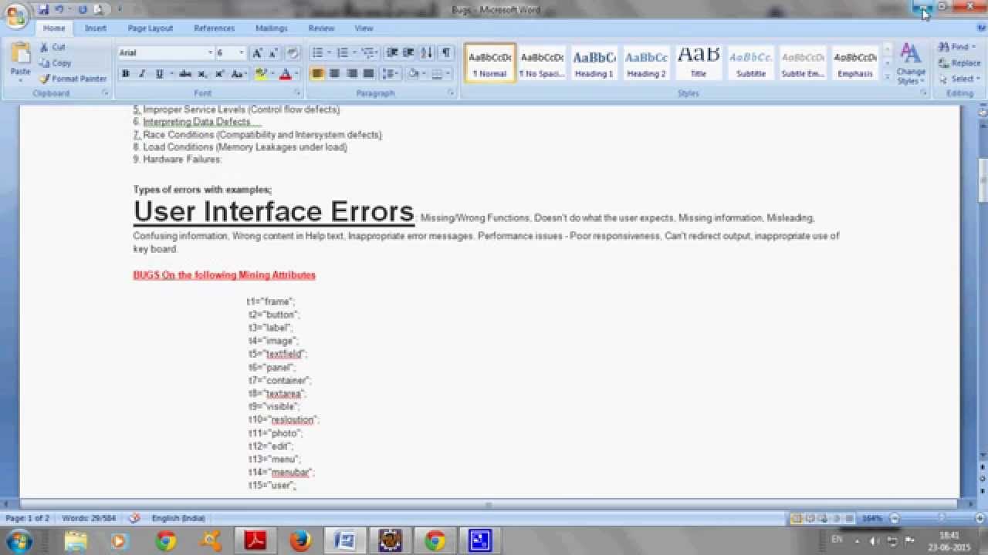Expand the bullets list dropdown arrow

point(330,53)
